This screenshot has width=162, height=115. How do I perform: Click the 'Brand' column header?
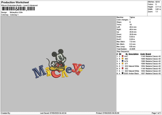coord(148,54)
